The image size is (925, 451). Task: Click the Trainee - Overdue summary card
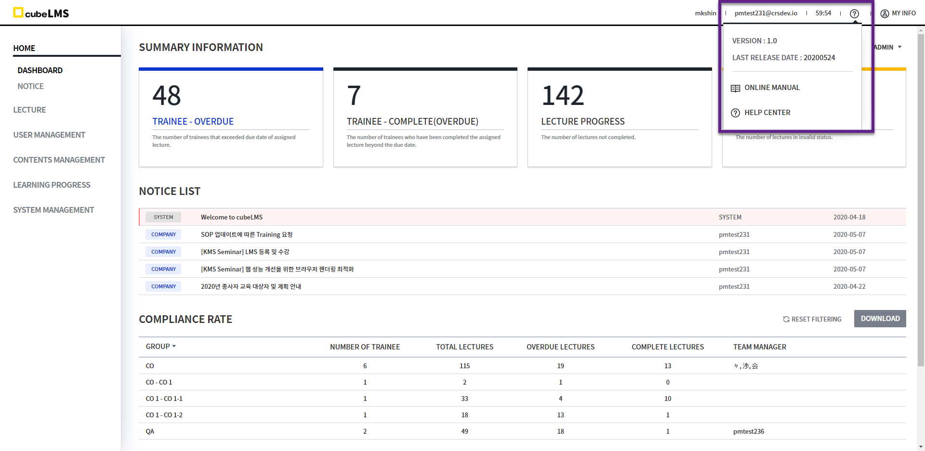[231, 118]
